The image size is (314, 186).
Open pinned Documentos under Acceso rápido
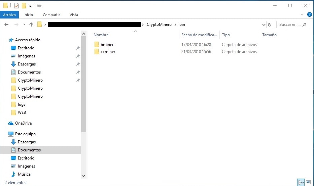(x=29, y=72)
